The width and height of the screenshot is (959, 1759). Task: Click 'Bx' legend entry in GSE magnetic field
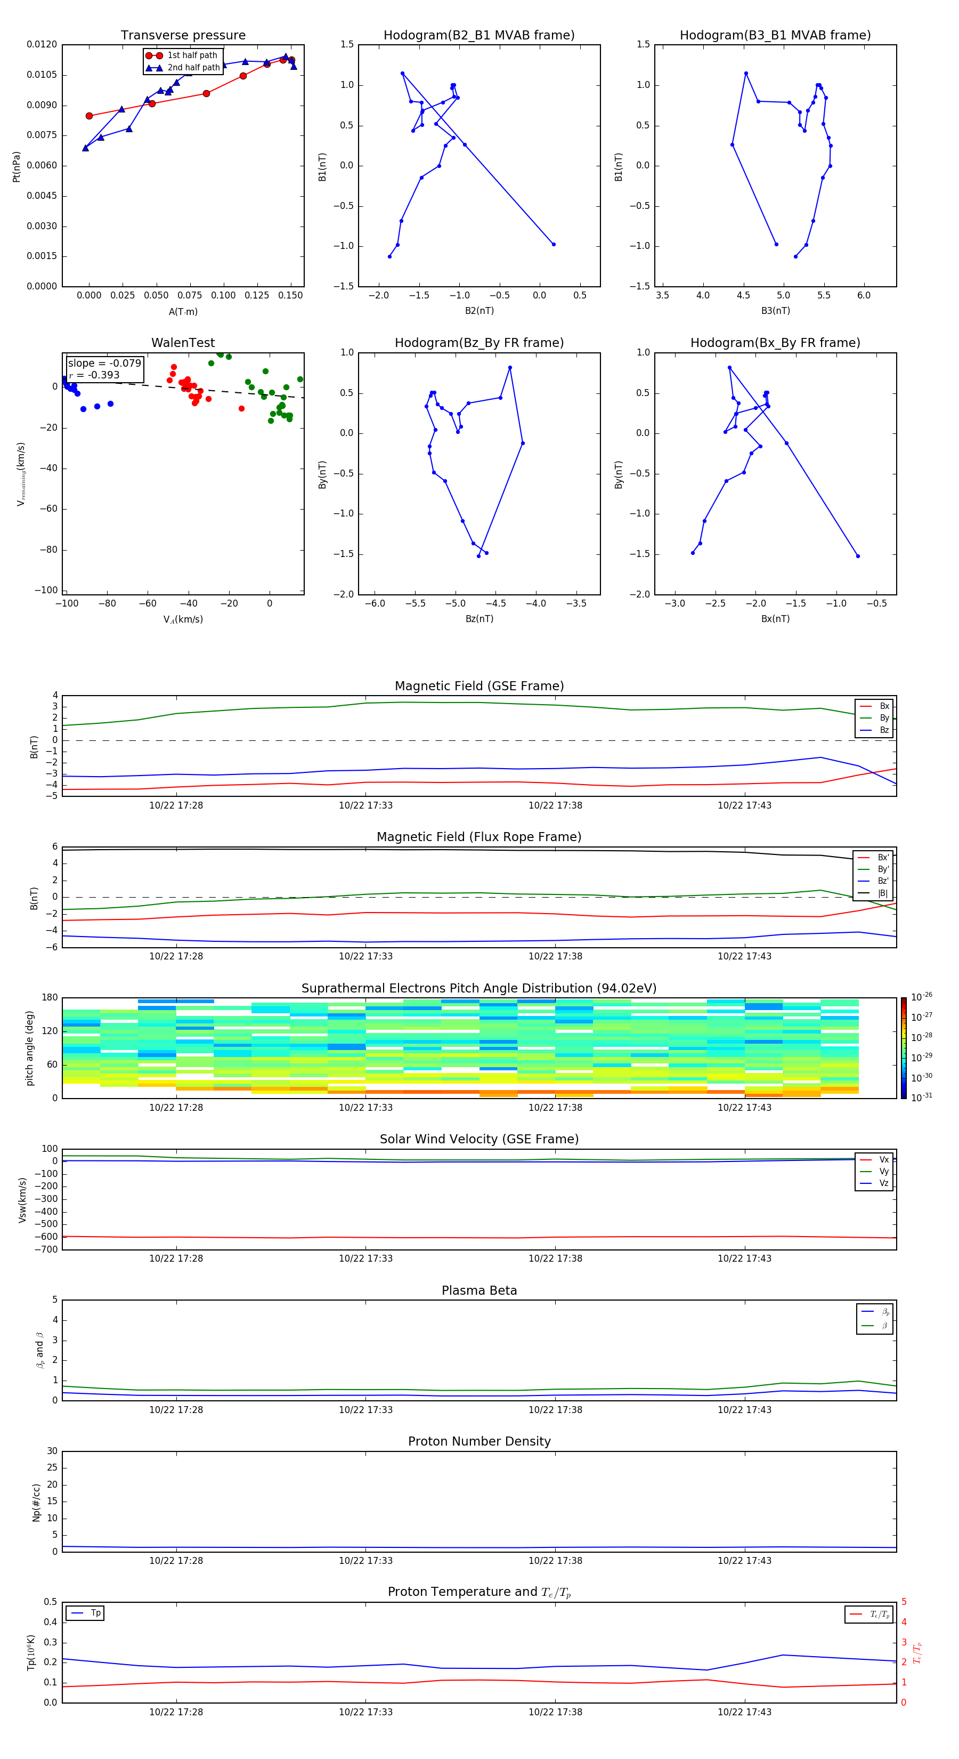[874, 706]
